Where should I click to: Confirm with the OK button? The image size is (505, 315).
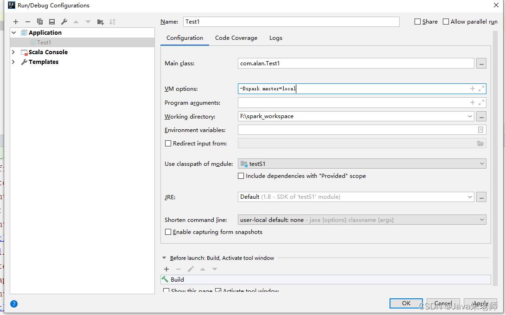(x=406, y=303)
